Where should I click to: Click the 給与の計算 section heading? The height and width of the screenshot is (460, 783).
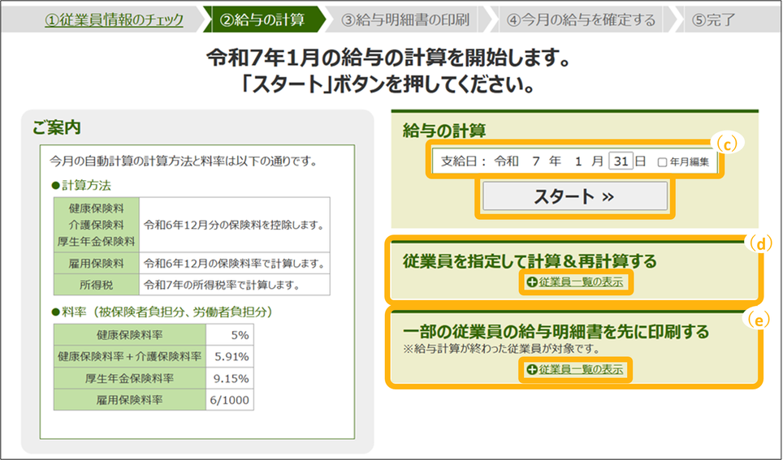[x=444, y=130]
